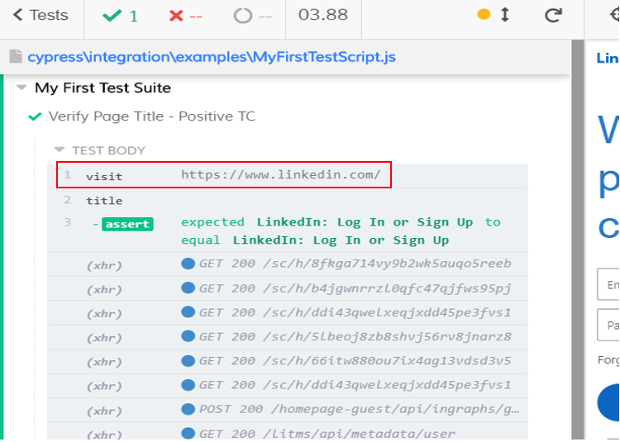Click the blue dot beside the 5lbeoj8zb request
The width and height of the screenshot is (620, 442).
pos(188,336)
